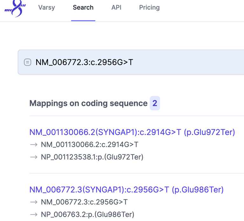Click arrow icon beside NP_006763.2:p.(Glu986Ter)

[34, 214]
